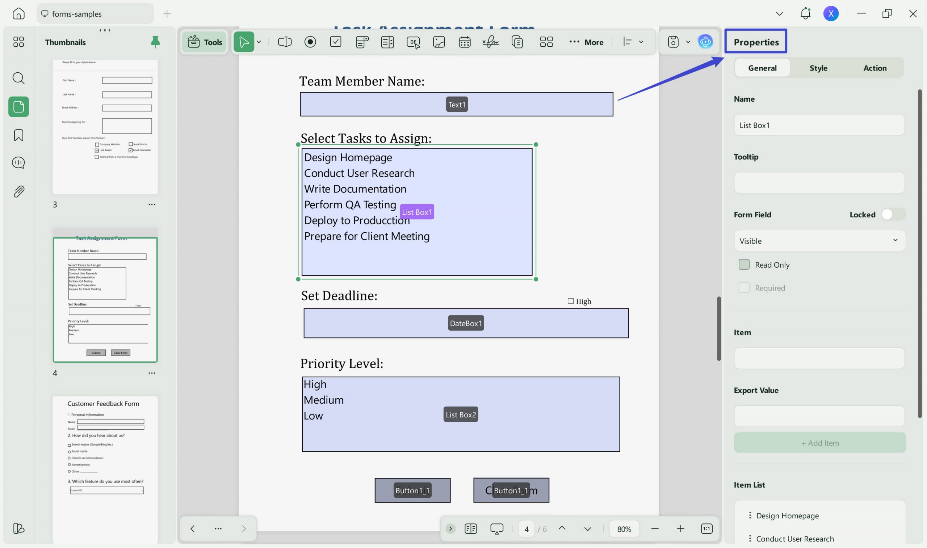Toggle the Locked switch
This screenshot has width=927, height=548.
click(893, 214)
